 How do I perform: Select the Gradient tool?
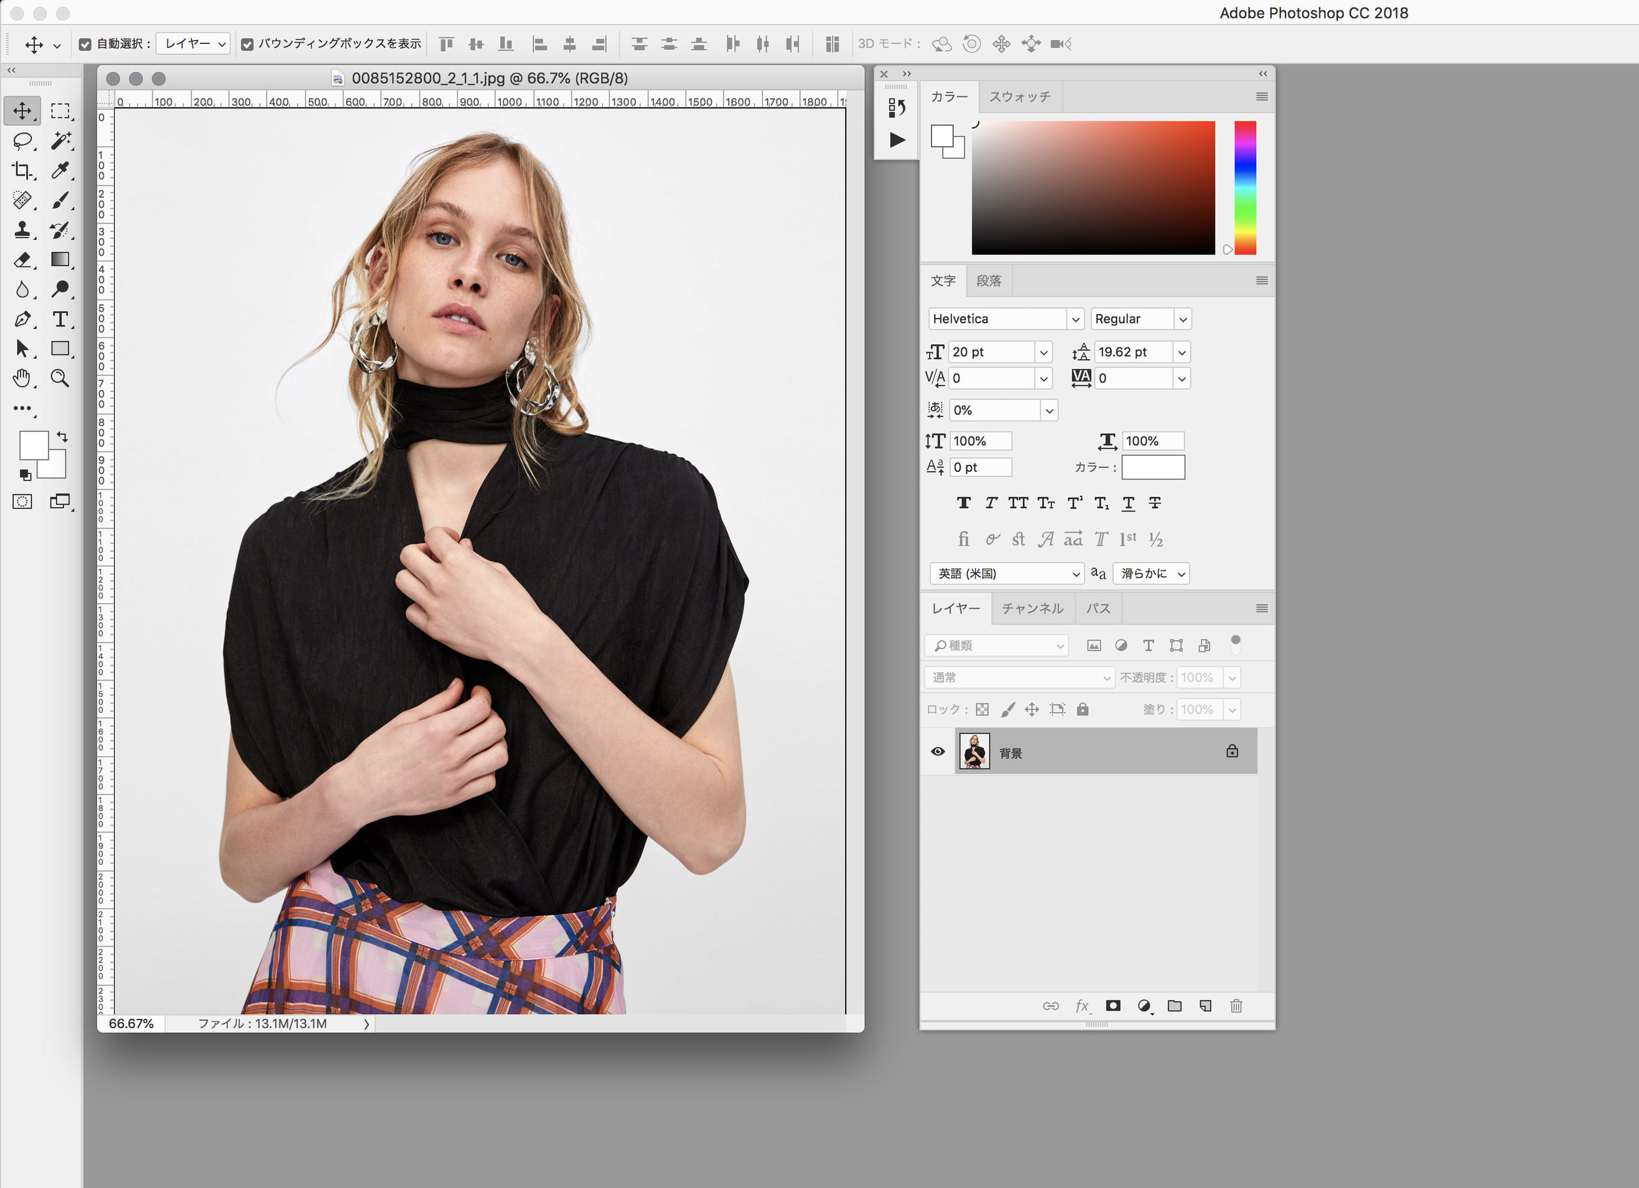(x=60, y=260)
